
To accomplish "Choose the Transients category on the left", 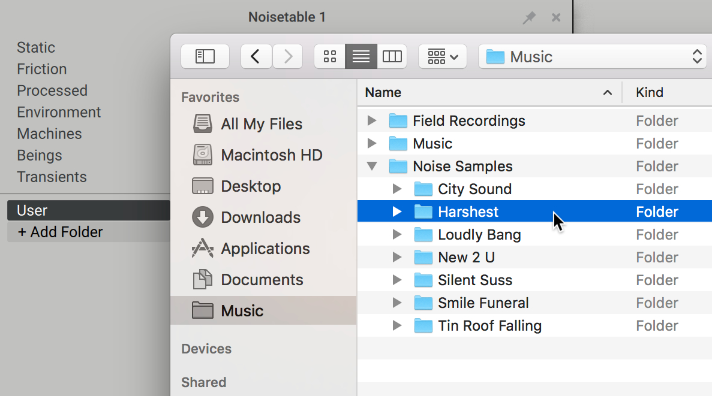I will pyautogui.click(x=52, y=177).
